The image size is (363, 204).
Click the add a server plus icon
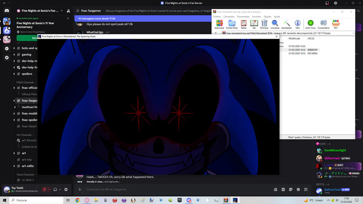click(7, 48)
